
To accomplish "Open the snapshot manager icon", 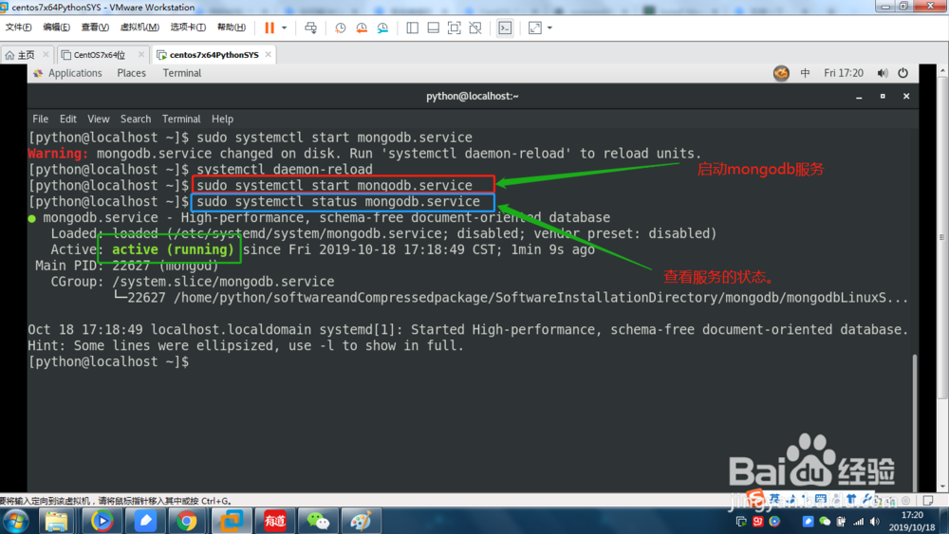I will [x=382, y=28].
